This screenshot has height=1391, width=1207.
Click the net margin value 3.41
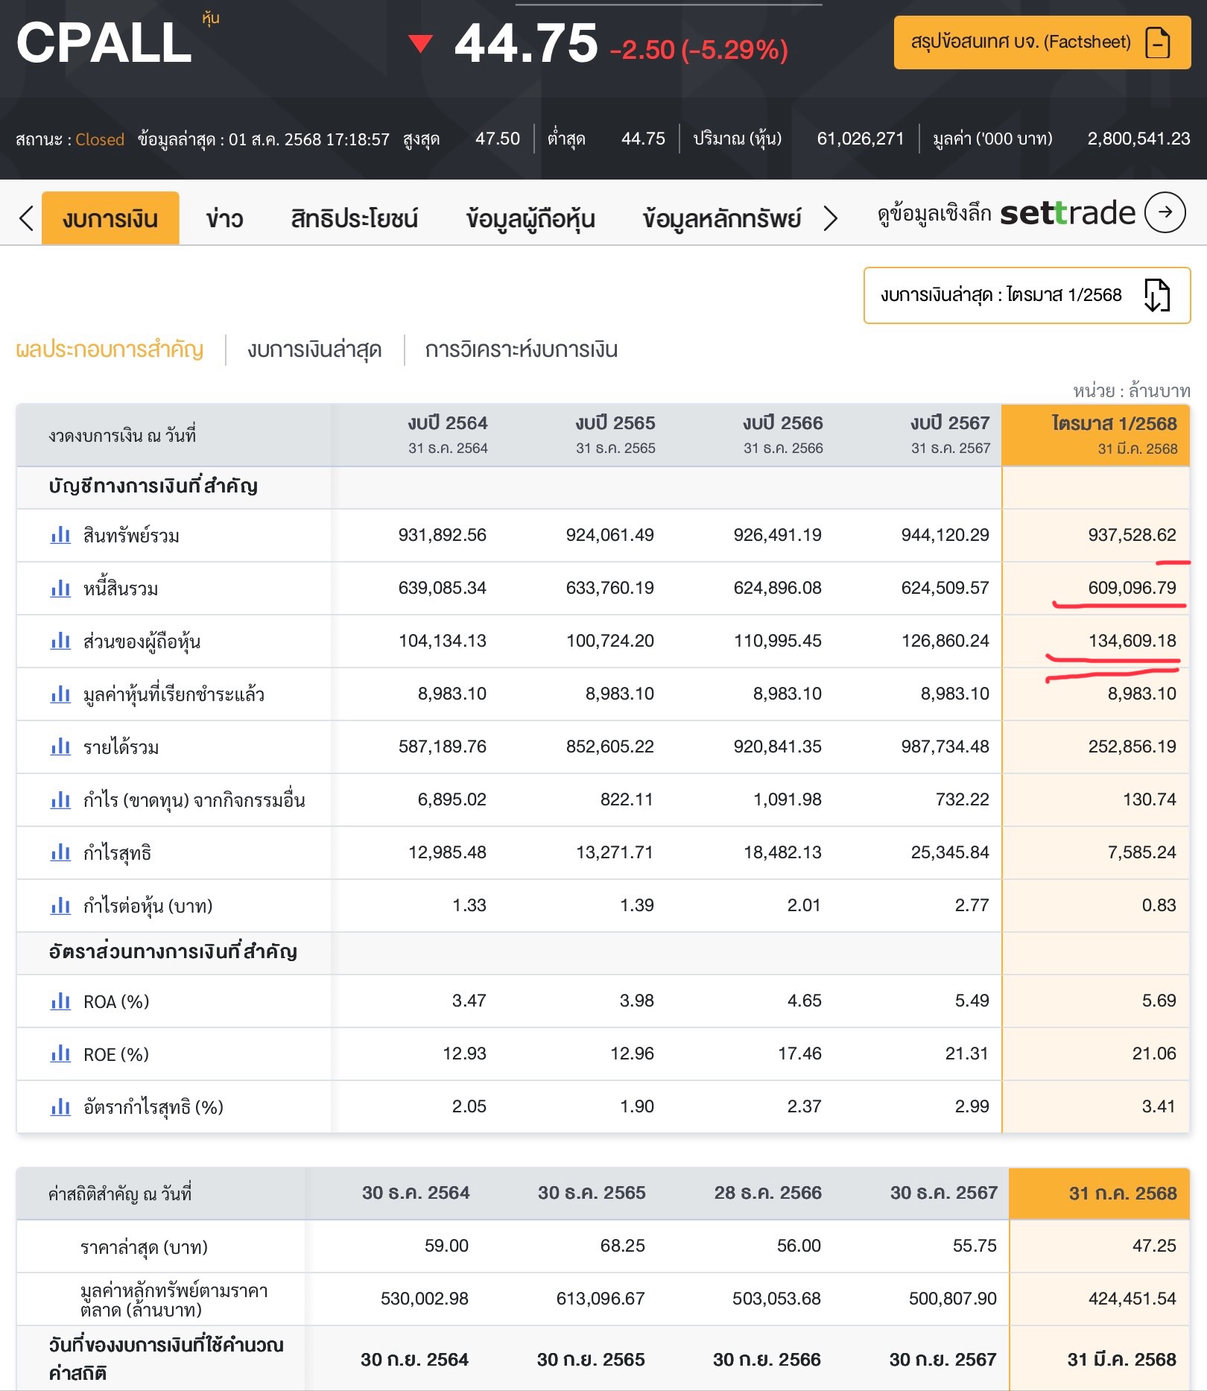1159,1106
